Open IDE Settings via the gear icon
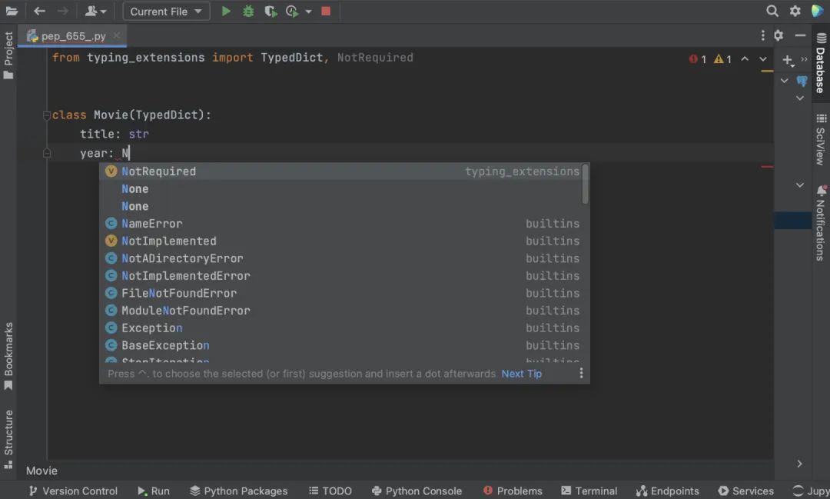The width and height of the screenshot is (830, 499). [795, 11]
